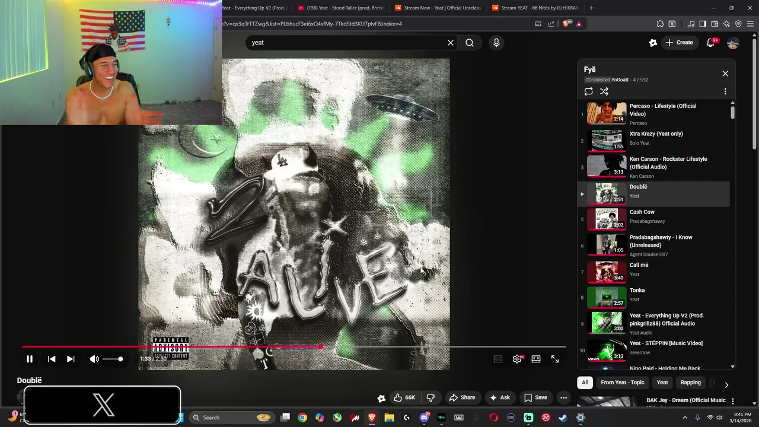Viewport: 759px width, 427px height.
Task: Open Google Chrome from the taskbar
Action: point(302,418)
